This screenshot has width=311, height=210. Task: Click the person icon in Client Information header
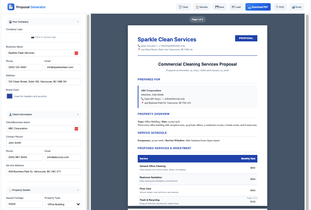[10, 114]
